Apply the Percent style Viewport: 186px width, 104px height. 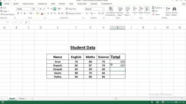click(92, 14)
